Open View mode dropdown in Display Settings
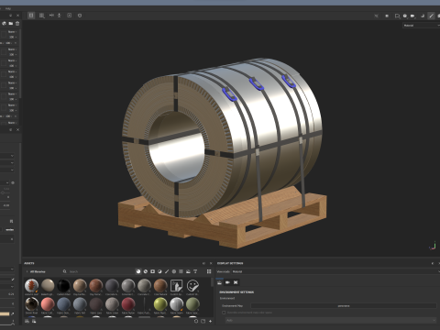 coord(335,271)
